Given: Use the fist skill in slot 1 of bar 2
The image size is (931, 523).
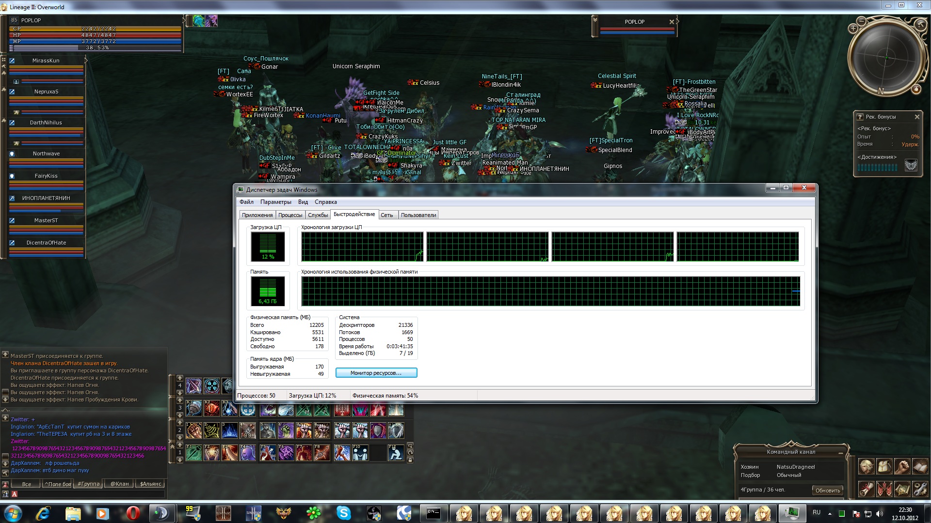Looking at the screenshot, I should click(194, 430).
